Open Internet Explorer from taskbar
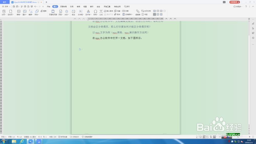Viewport: 256px width, 144px height. 22,141
